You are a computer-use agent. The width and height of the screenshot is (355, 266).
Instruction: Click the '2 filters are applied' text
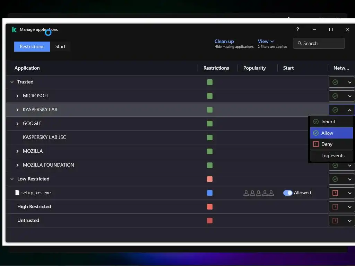[x=272, y=47]
